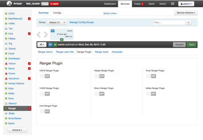Viewport: 203px width, 140px height.
Task: Toggle YARN Ranger Plugin switch
Action: tap(45, 94)
